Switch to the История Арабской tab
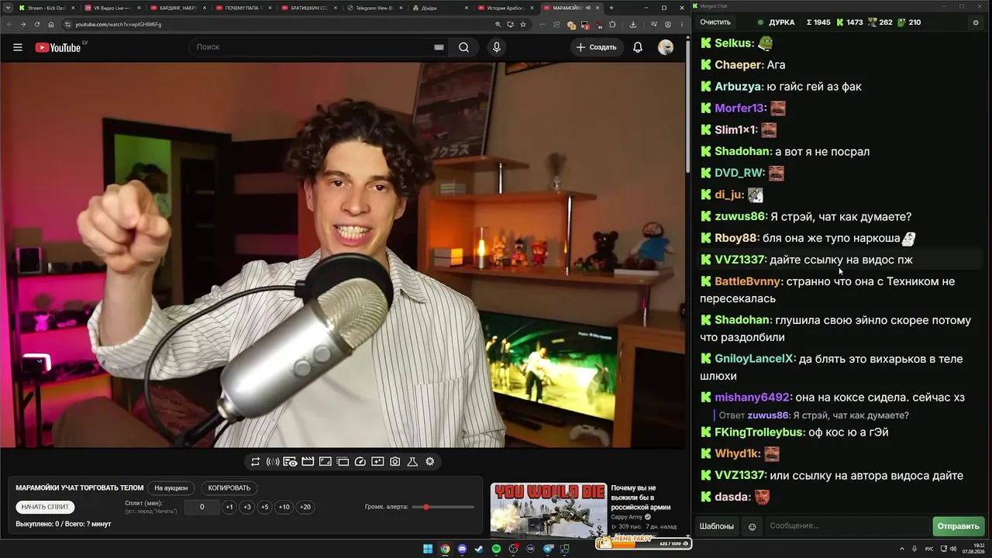The height and width of the screenshot is (558, 992). [x=507, y=8]
